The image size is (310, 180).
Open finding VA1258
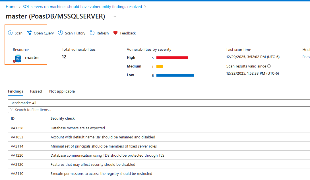[17, 128]
